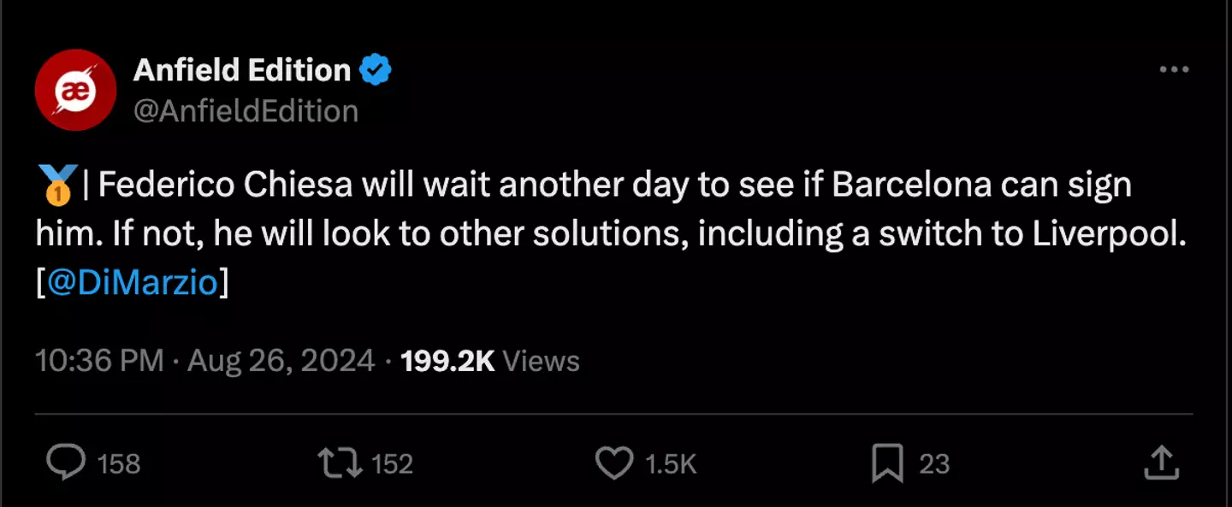The height and width of the screenshot is (507, 1232).
Task: Click the blue verified checkmark badge
Action: pyautogui.click(x=375, y=70)
